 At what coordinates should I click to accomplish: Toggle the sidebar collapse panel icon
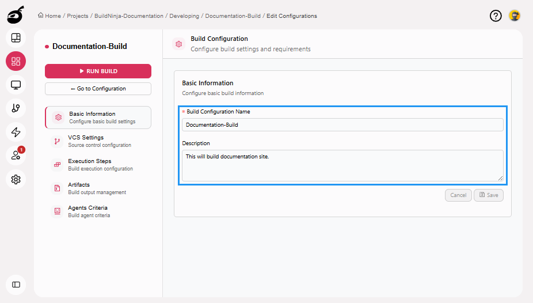point(16,285)
